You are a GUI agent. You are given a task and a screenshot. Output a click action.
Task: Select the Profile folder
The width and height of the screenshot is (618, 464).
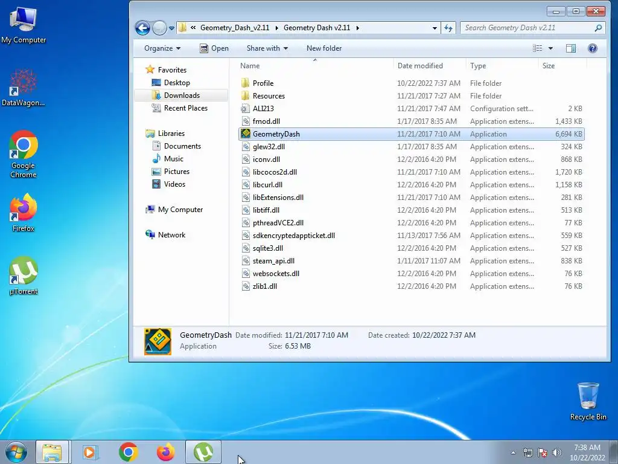(x=412, y=83)
